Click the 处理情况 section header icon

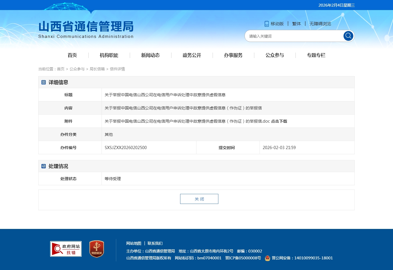[44, 166]
